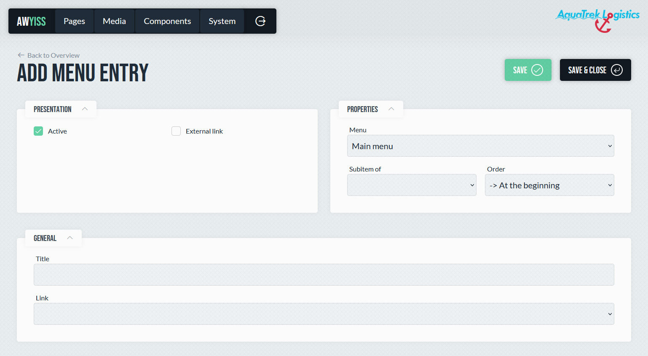Enable the External link checkbox
Image resolution: width=648 pixels, height=356 pixels.
coord(176,131)
